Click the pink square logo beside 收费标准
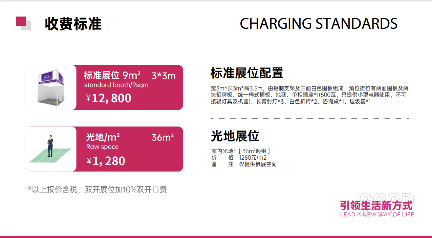Viewport: 432px width, 238px height. click(x=21, y=22)
